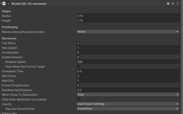The height and width of the screenshot is (114, 183).
Task: Click the Slowdown Time label
Action: (x=12, y=71)
